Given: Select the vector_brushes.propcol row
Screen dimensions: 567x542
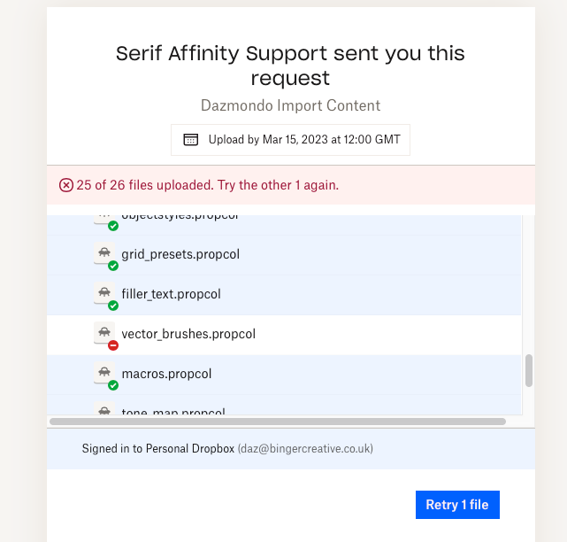Looking at the screenshot, I should 284,335.
